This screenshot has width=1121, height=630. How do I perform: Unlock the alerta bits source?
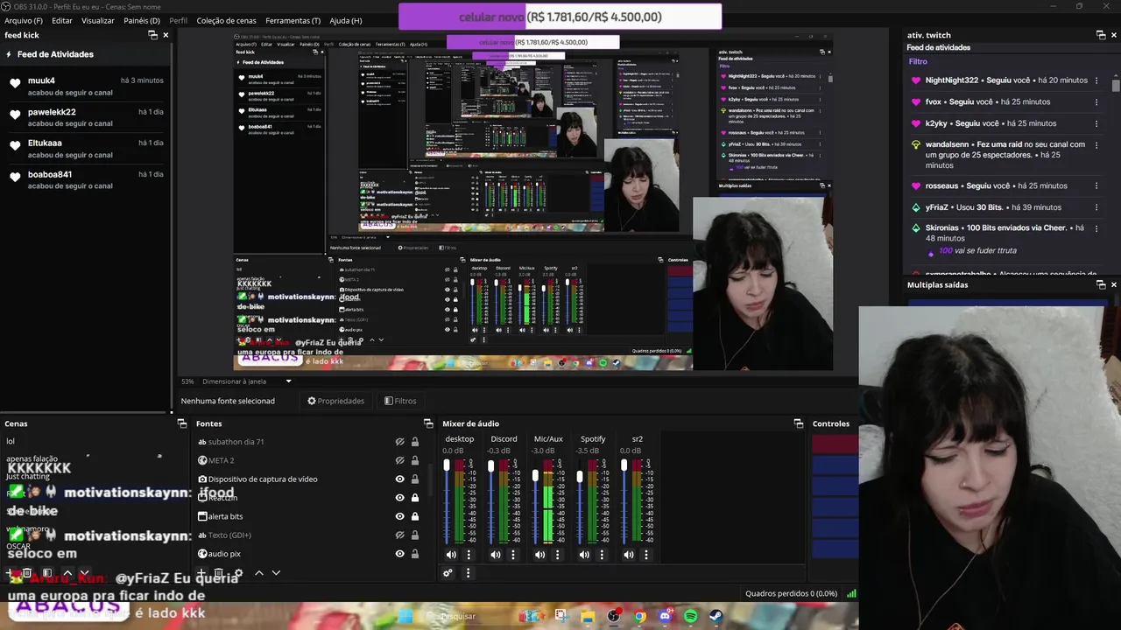415,516
